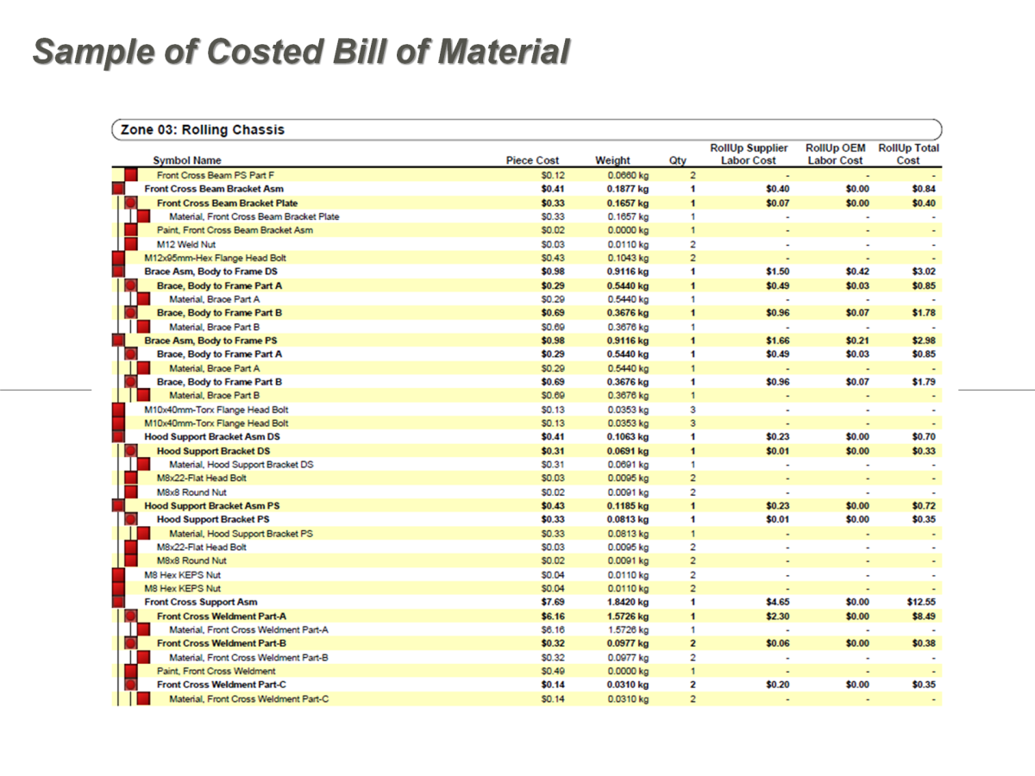This screenshot has height=776, width=1035.
Task: Select the circle icon beside Hood Support Bracket DS
Action: 131,451
